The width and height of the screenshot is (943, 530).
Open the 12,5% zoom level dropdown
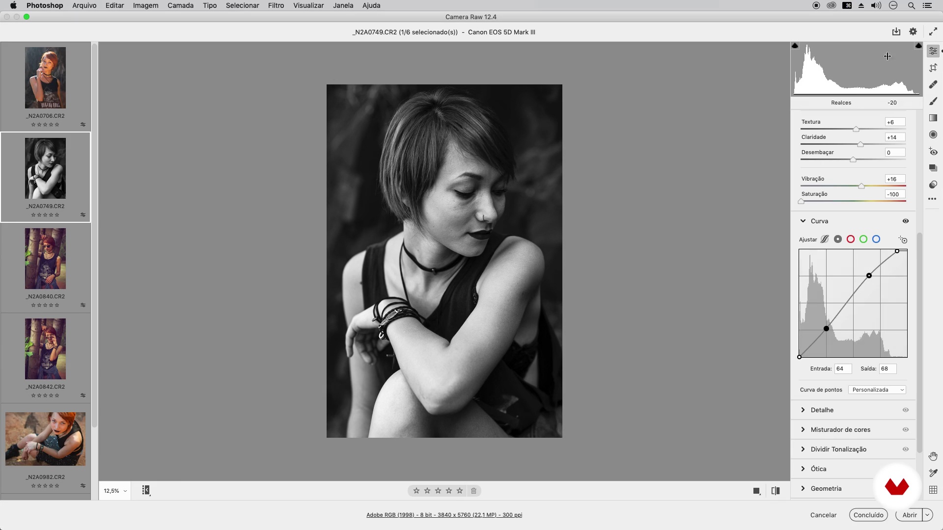tap(115, 491)
